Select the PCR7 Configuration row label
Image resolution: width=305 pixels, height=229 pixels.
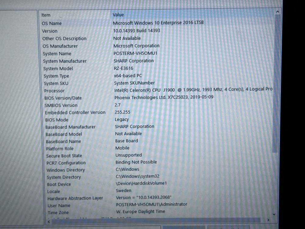pos(66,163)
